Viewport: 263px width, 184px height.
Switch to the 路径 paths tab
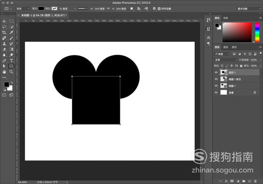(234, 47)
